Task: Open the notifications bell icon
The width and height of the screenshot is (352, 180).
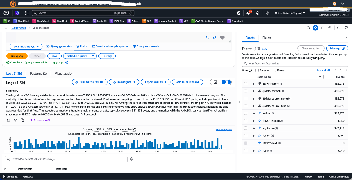Action: [x=248, y=13]
